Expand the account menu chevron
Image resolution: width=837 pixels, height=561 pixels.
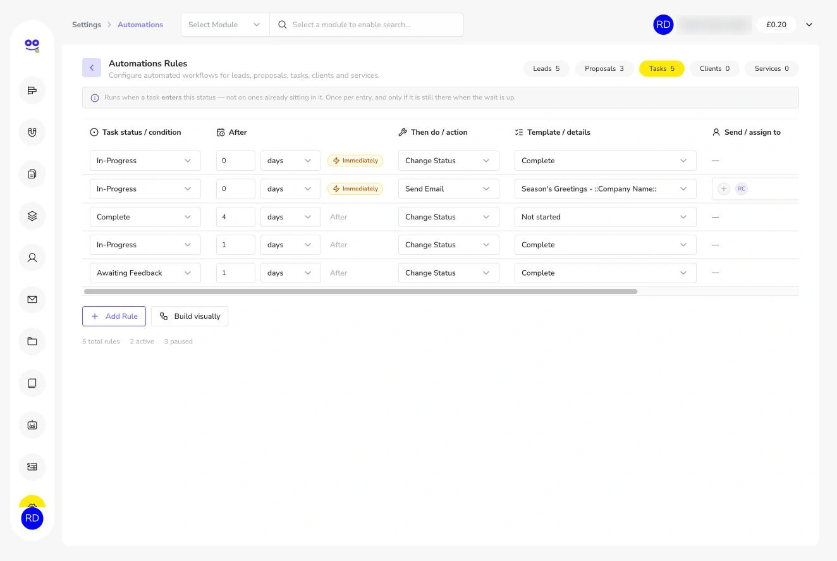point(809,25)
